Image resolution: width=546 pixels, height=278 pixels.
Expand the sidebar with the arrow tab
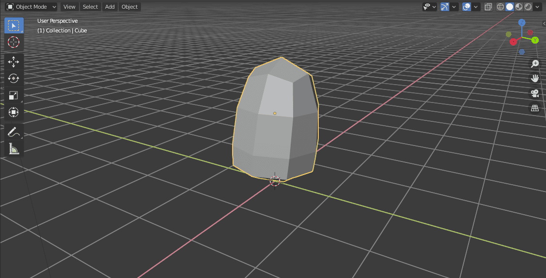[544, 23]
